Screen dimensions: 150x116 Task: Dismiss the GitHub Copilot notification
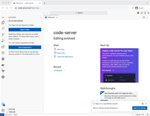(x=146, y=104)
